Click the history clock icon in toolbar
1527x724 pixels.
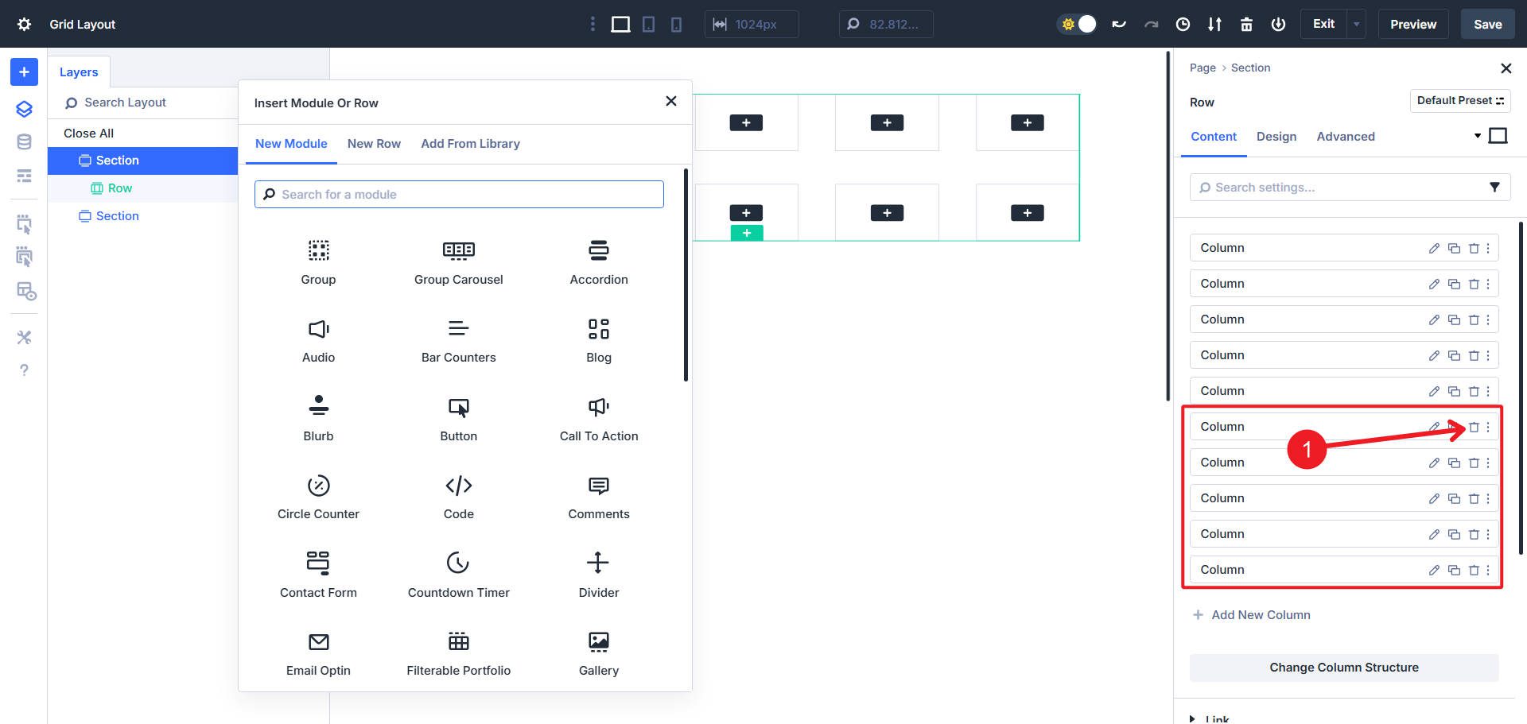pyautogui.click(x=1183, y=25)
